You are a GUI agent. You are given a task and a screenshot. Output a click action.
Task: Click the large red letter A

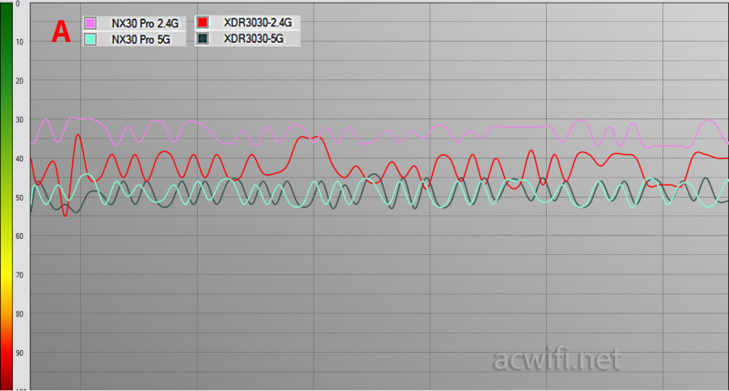(x=60, y=31)
